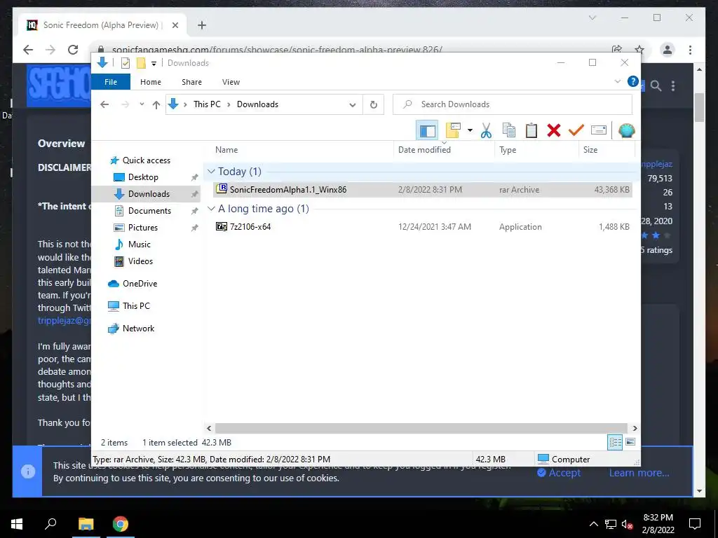Open the View ribbon tab
This screenshot has width=718, height=538.
[x=231, y=82]
